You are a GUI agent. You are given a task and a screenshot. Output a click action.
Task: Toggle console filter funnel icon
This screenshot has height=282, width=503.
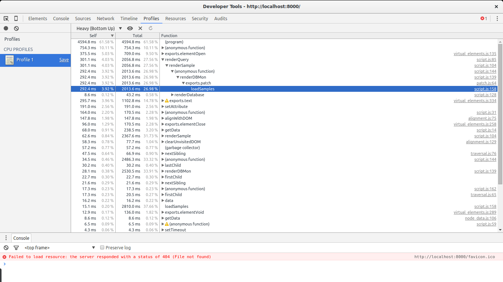point(16,247)
